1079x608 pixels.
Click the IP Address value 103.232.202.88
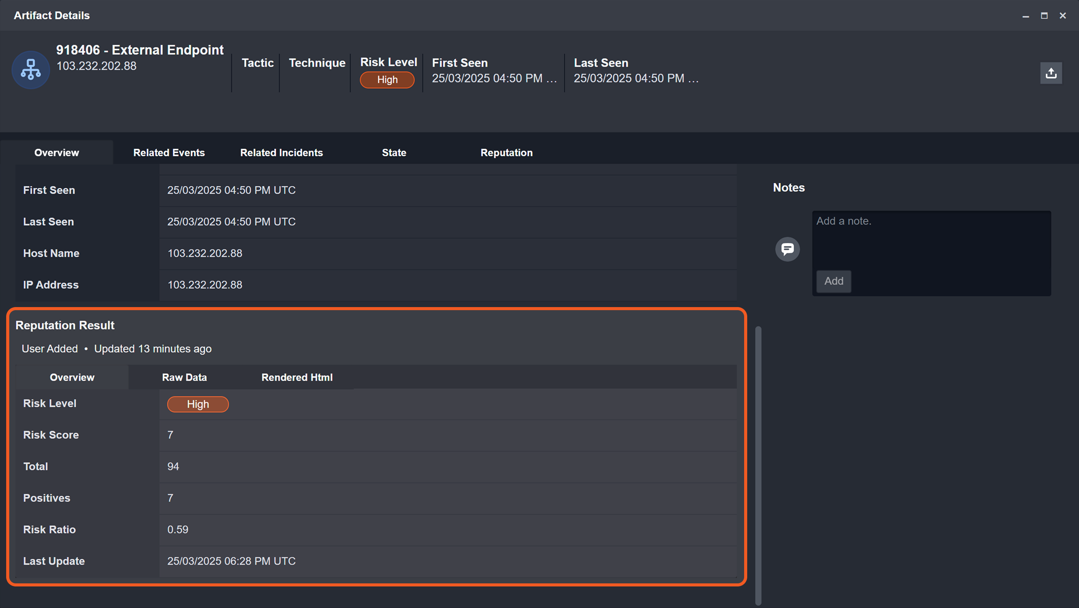tap(205, 285)
